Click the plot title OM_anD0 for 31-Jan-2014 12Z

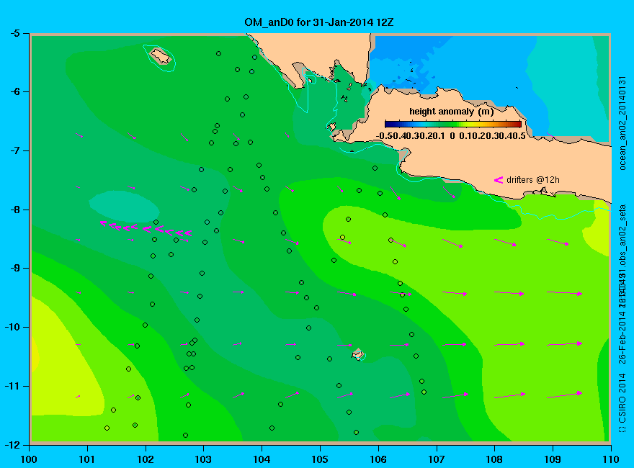click(x=318, y=22)
